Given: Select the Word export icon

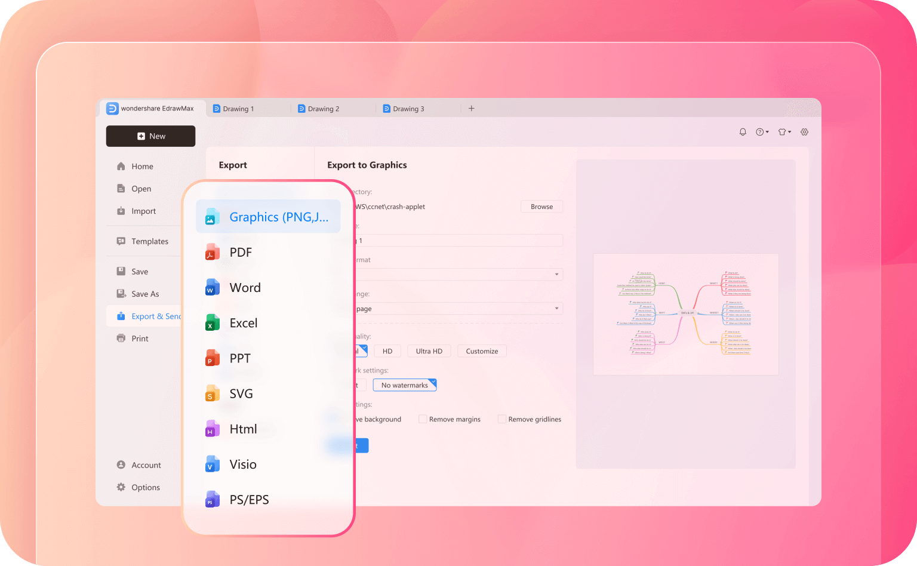Looking at the screenshot, I should [211, 288].
